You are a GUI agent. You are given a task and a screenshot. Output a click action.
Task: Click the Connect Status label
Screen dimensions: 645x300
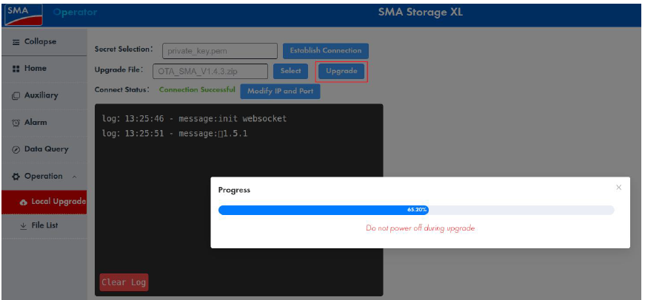tap(122, 89)
